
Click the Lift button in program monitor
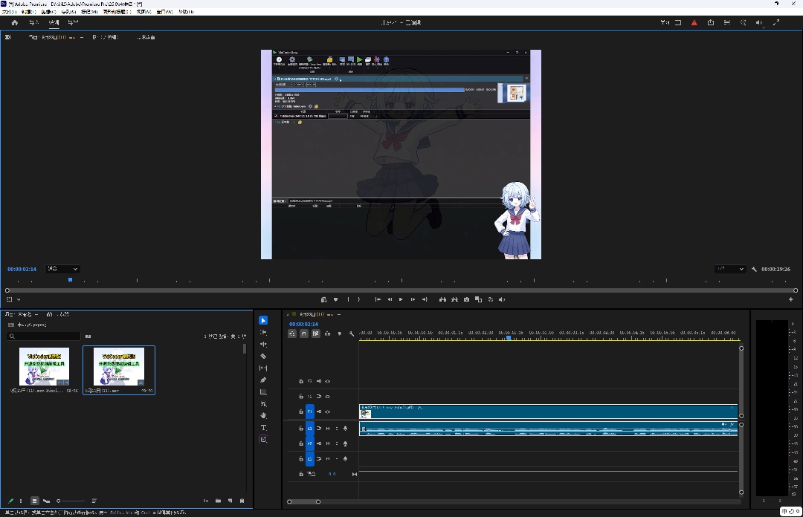tap(442, 299)
